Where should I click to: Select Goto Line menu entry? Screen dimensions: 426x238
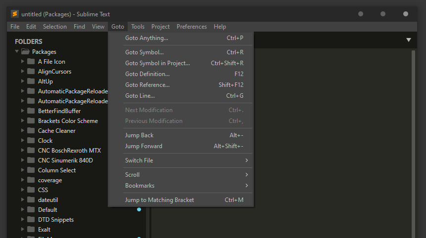[x=181, y=95]
